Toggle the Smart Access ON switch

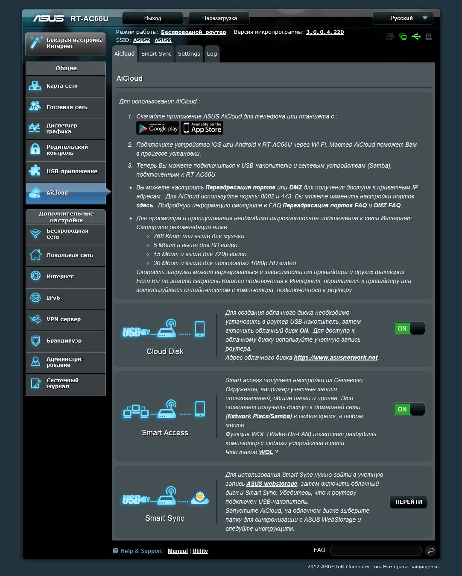coord(409,409)
